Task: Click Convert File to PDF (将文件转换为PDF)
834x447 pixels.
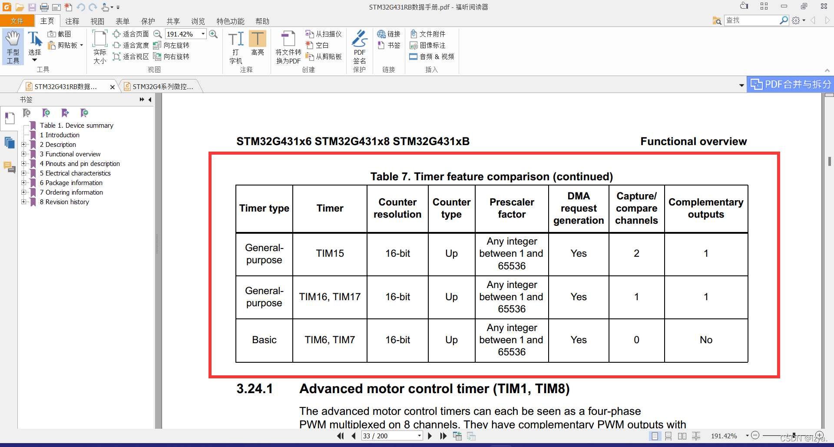Action: tap(288, 47)
